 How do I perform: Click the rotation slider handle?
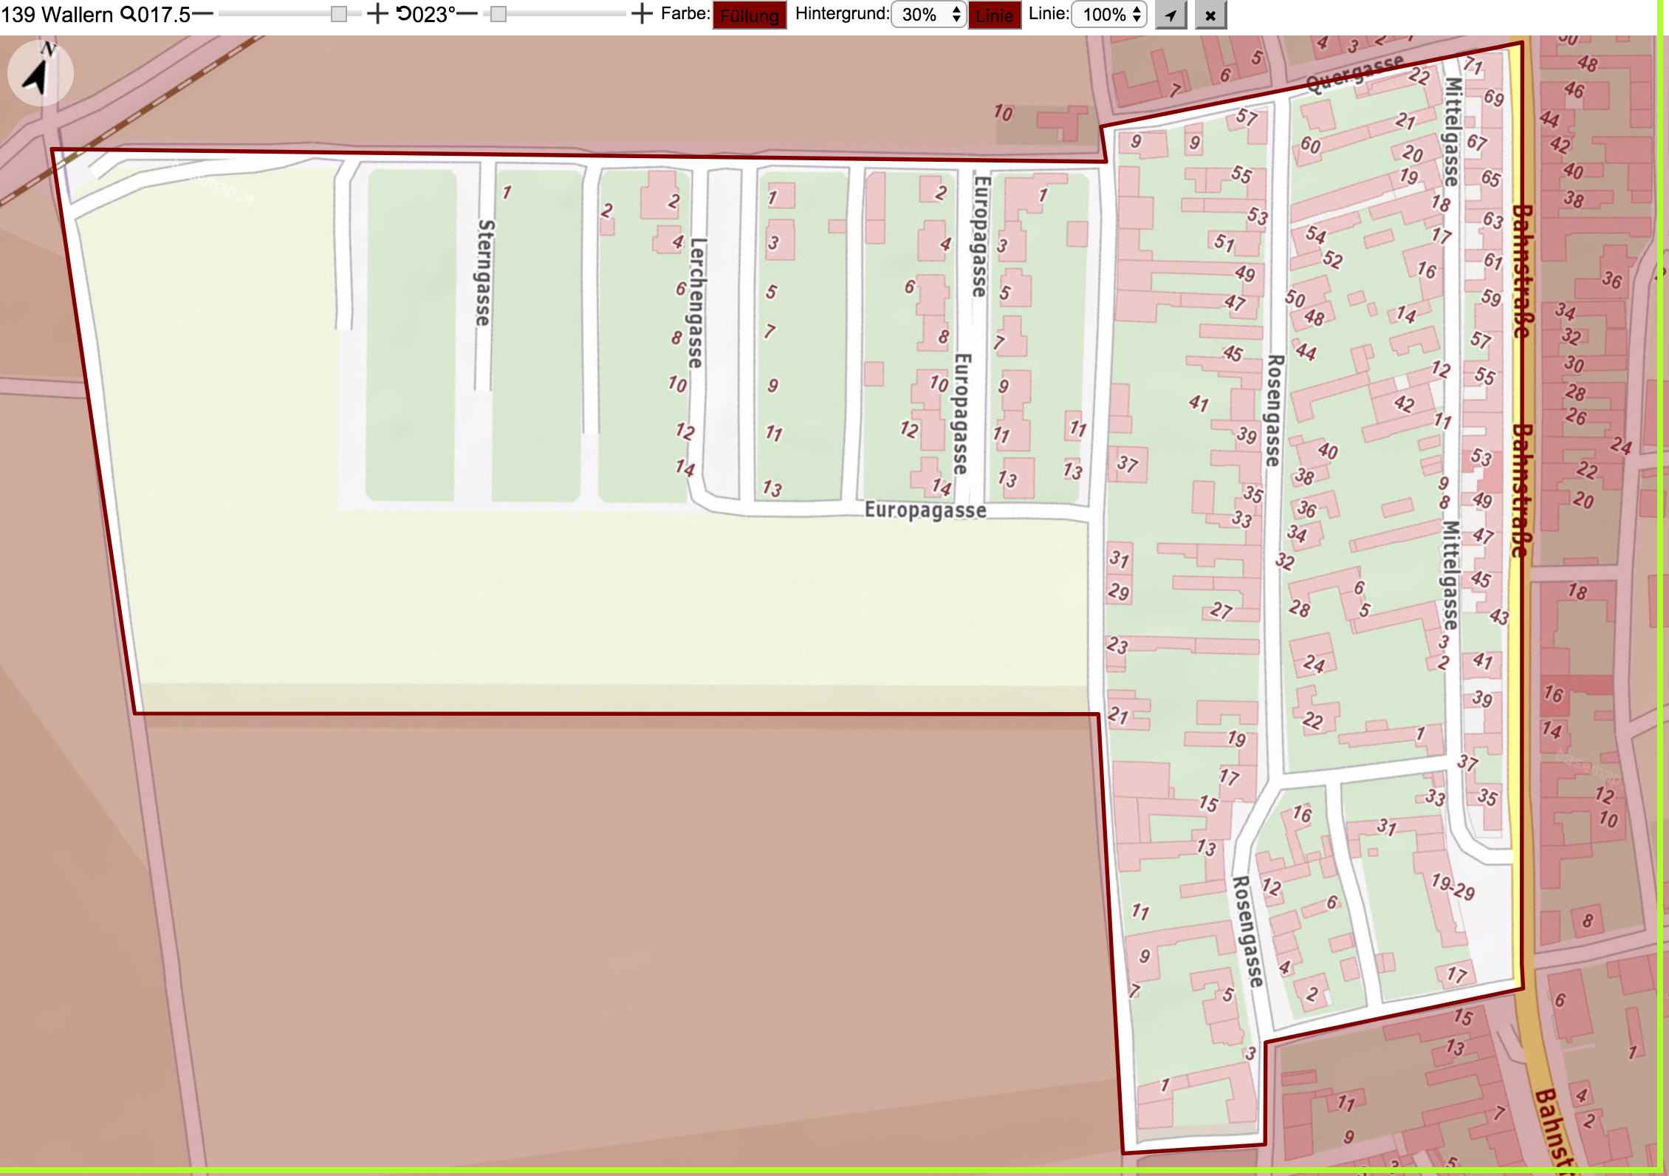[498, 14]
